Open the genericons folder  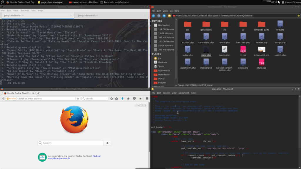206,26
